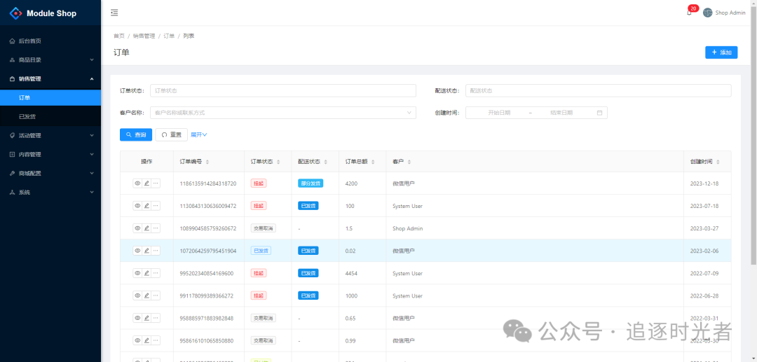Expand the 商品目录 sidebar menu
This screenshot has height=362, width=757.
(x=50, y=60)
